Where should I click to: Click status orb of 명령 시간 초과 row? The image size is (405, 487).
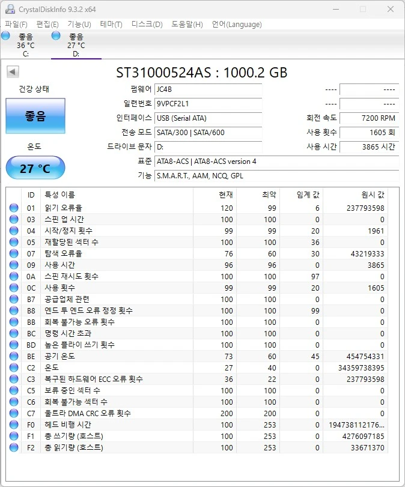[14, 333]
